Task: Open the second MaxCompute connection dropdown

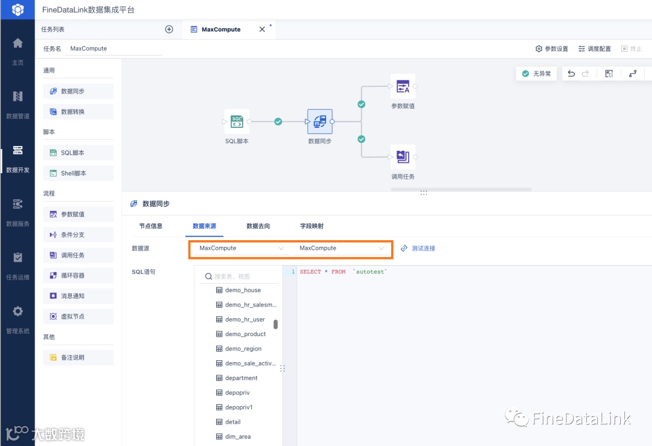Action: [341, 248]
